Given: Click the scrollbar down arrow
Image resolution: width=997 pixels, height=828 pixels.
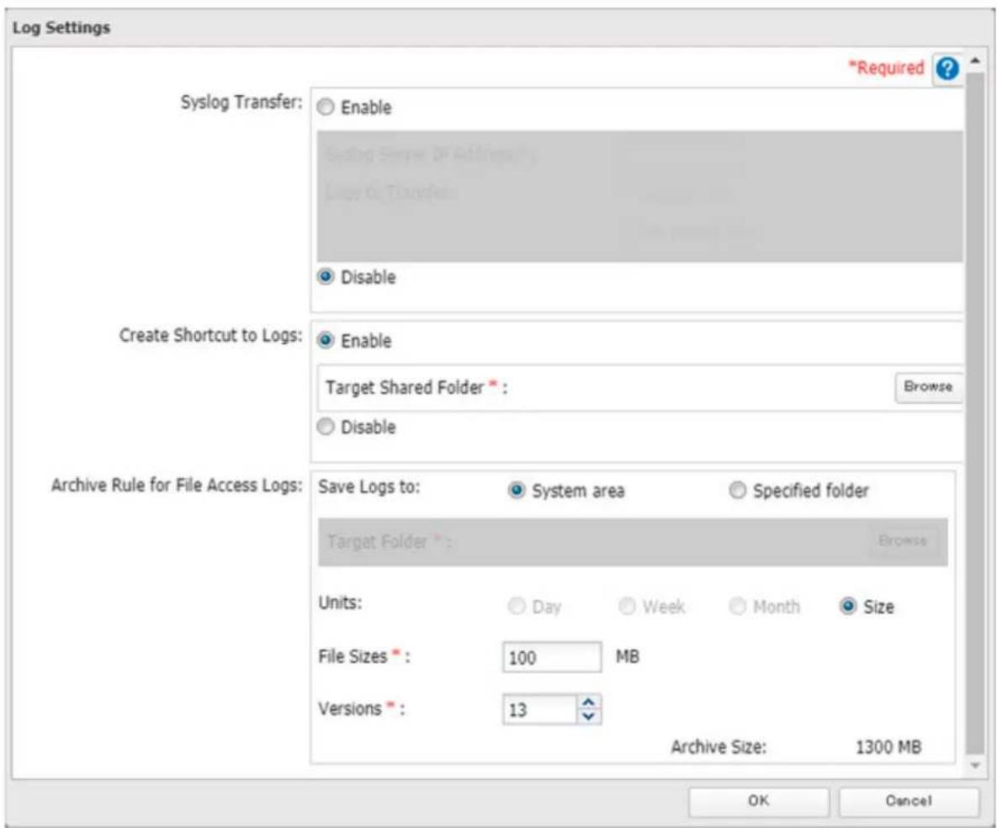Looking at the screenshot, I should pos(975,766).
